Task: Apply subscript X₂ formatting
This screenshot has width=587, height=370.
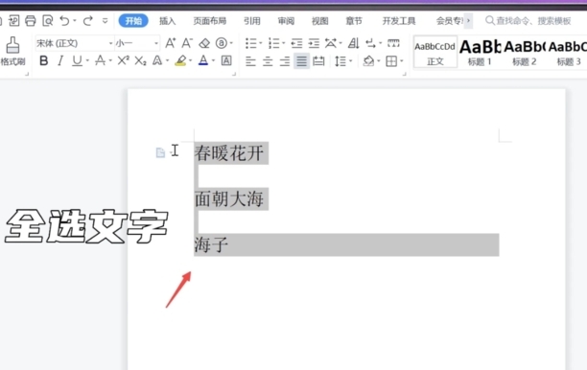Action: [140, 60]
